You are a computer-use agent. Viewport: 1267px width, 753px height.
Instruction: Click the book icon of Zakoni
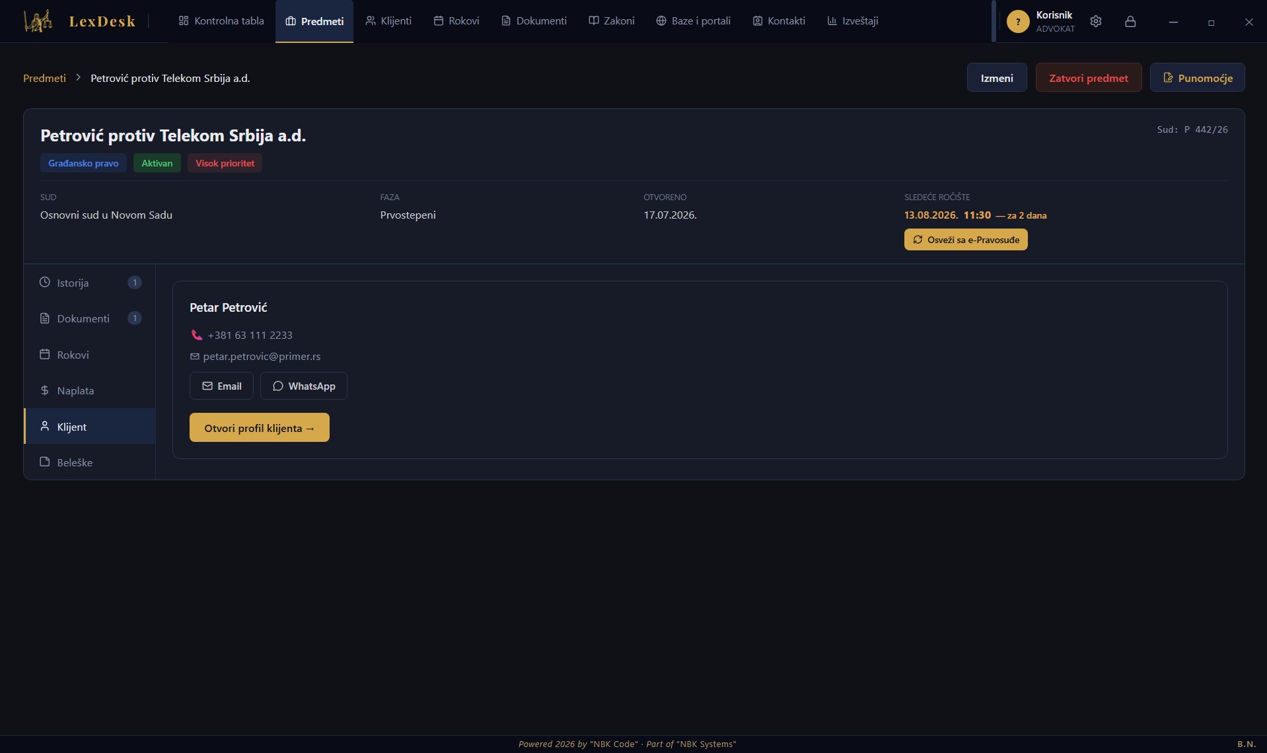pyautogui.click(x=594, y=20)
